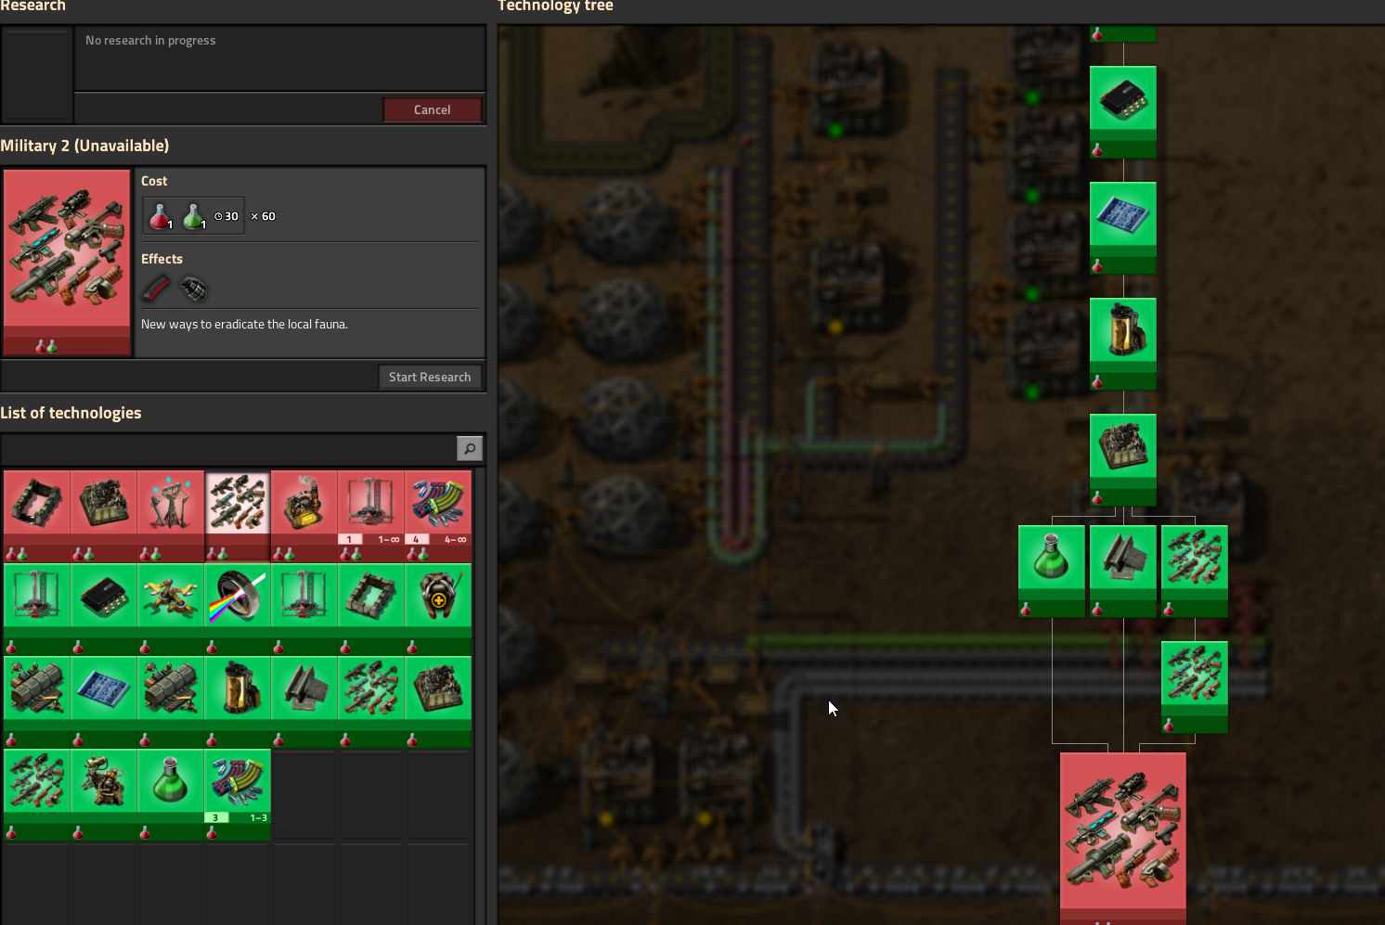Select green heavy armor technology
The width and height of the screenshot is (1385, 925).
pyautogui.click(x=438, y=609)
